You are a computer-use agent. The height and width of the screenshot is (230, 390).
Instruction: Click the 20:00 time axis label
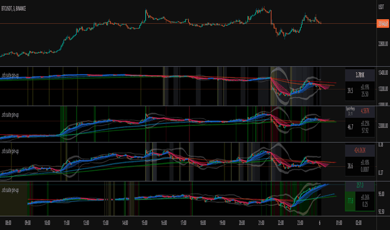[x=242, y=223]
